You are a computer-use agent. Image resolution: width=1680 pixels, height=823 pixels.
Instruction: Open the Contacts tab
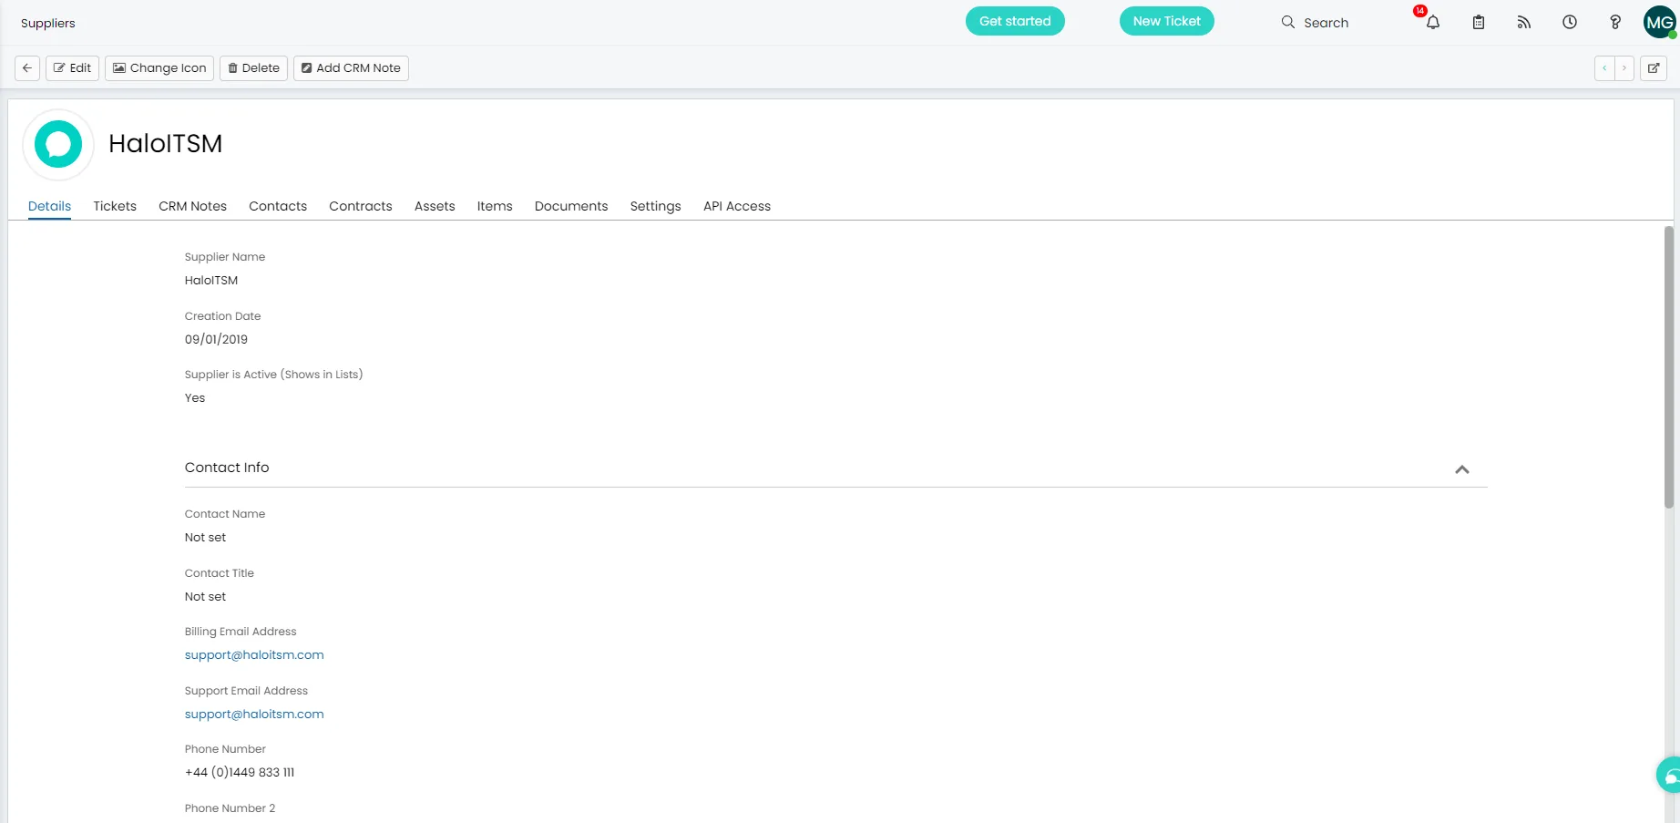tap(278, 206)
